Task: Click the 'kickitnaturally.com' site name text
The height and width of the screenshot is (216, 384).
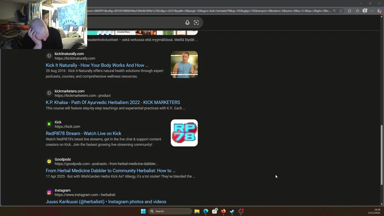Action: pyautogui.click(x=69, y=54)
